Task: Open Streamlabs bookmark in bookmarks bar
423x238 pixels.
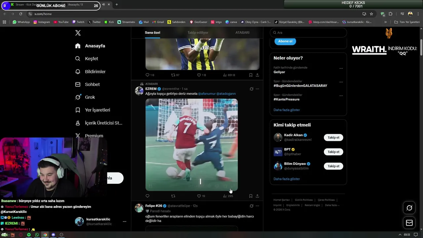Action: (126, 22)
